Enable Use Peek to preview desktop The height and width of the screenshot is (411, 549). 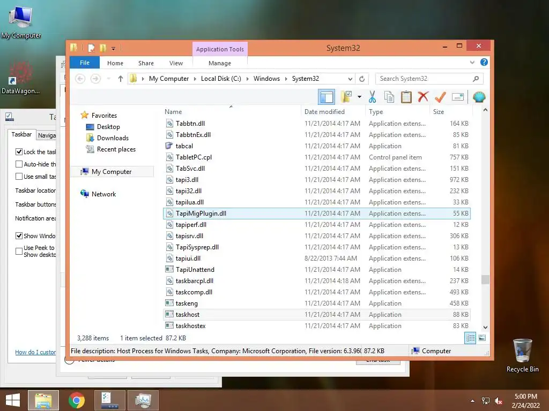tap(19, 251)
